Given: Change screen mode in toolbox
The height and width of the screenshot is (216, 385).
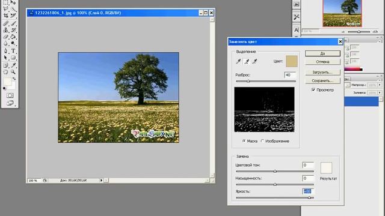Looking at the screenshot, I should tap(10, 103).
